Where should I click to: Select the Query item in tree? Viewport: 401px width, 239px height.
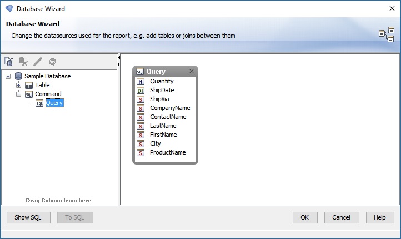[55, 103]
